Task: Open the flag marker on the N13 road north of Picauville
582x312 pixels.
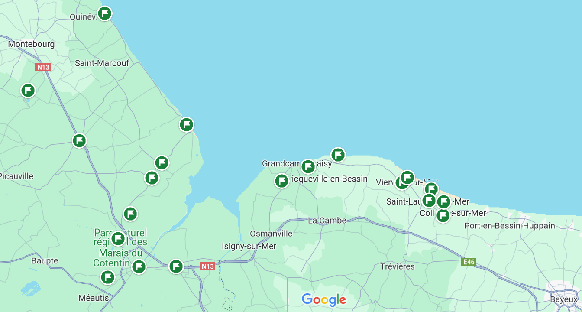Action: pos(79,140)
